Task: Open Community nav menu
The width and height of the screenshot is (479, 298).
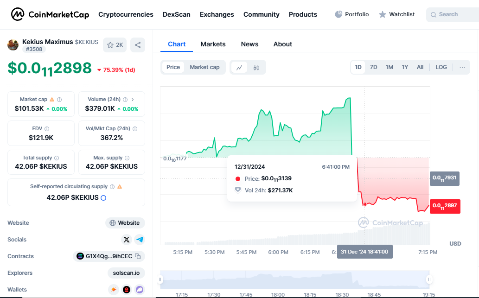Action: (262, 14)
